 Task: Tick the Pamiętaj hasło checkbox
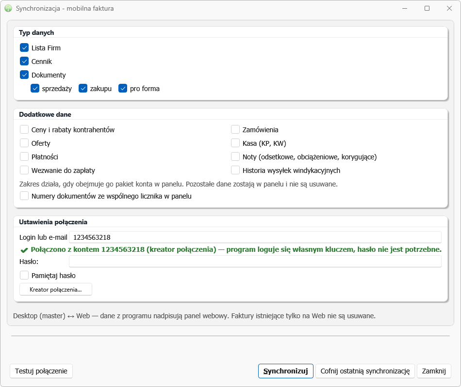24,275
